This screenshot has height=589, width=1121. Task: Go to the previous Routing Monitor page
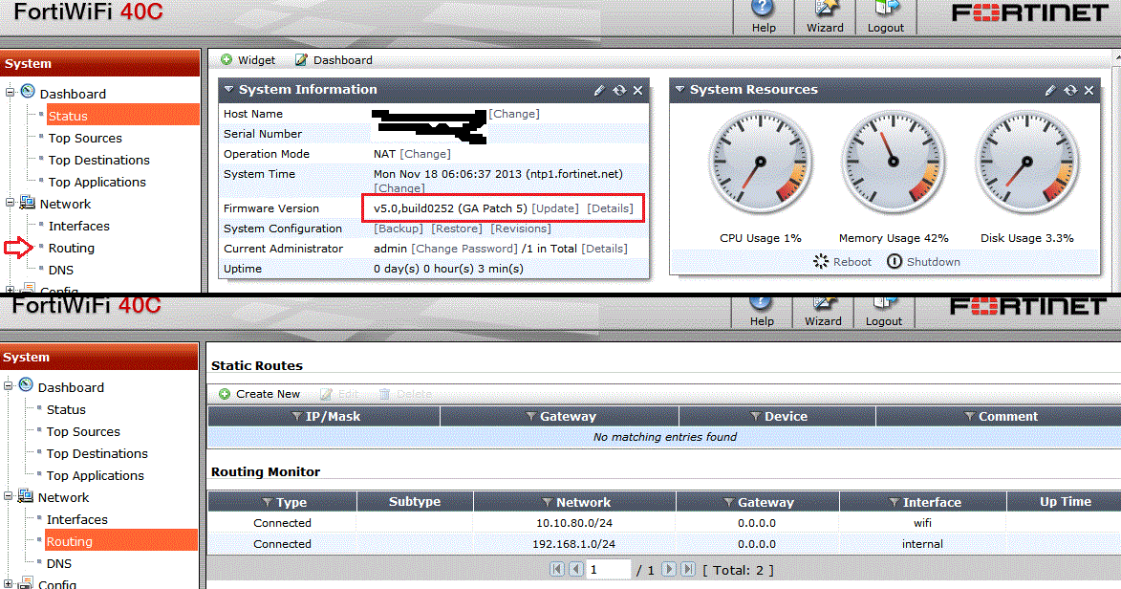click(x=576, y=569)
